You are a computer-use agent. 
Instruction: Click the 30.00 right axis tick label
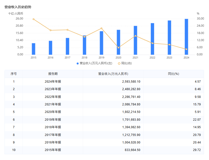point(200,19)
